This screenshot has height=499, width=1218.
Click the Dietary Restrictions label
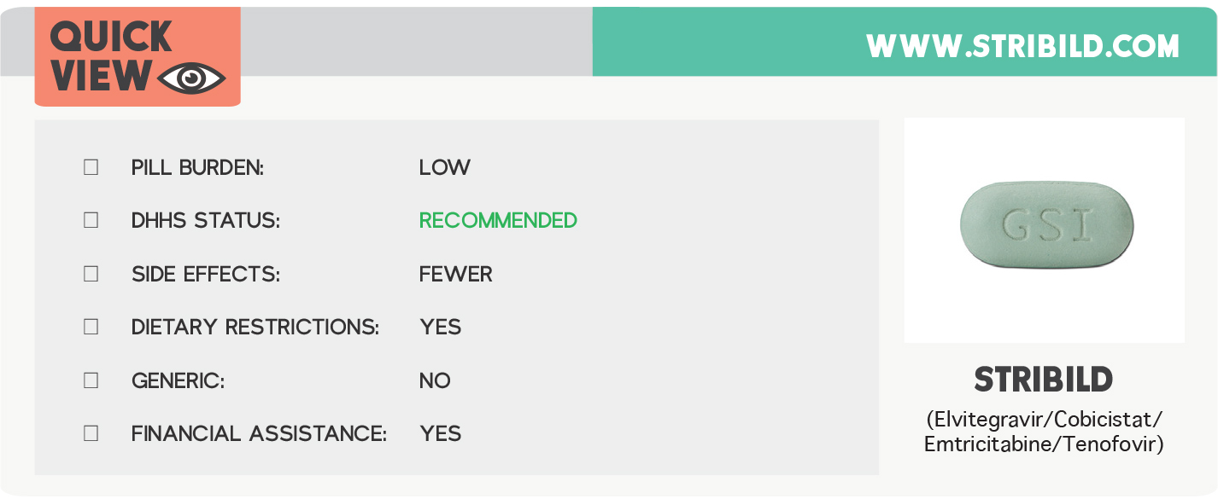(255, 328)
